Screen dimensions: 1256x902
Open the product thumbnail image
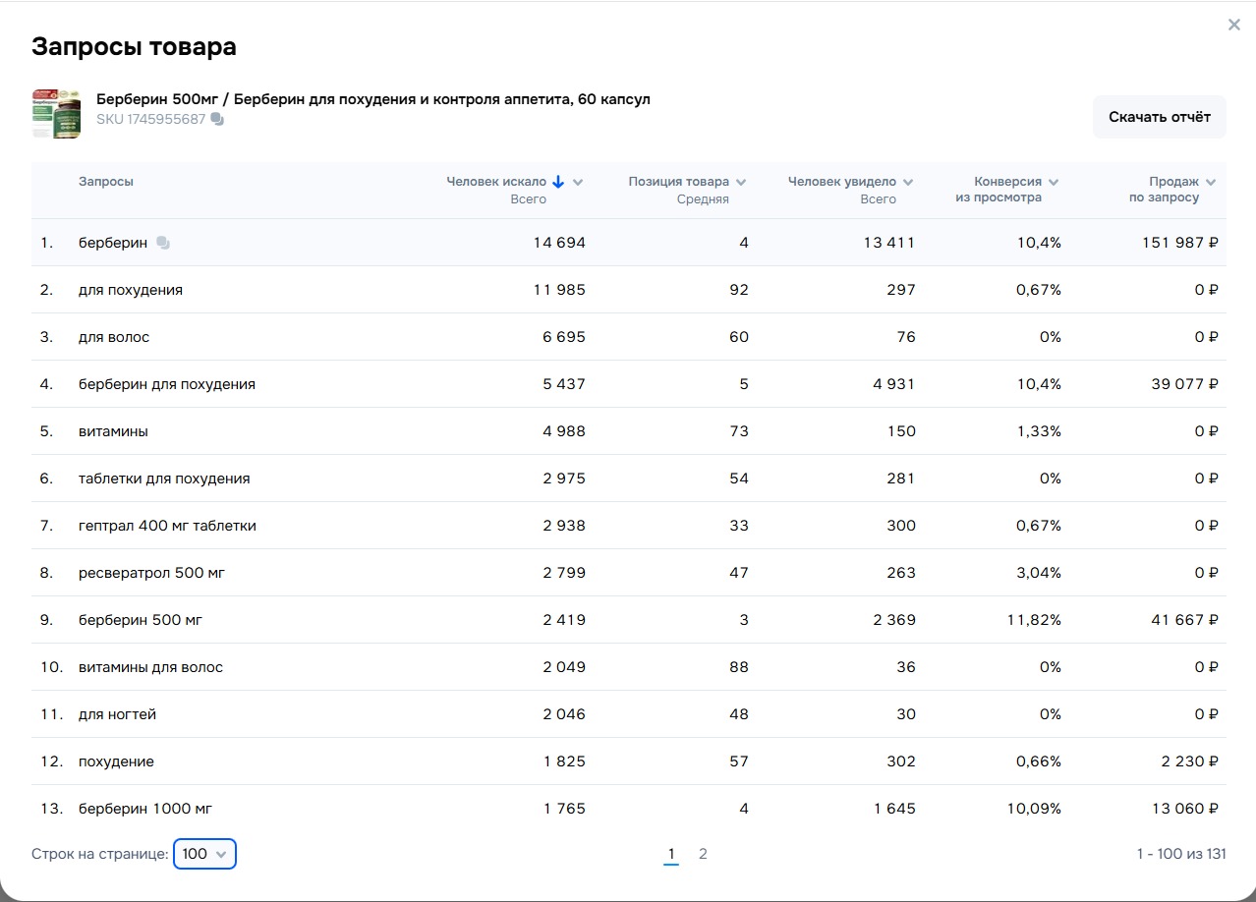point(56,113)
